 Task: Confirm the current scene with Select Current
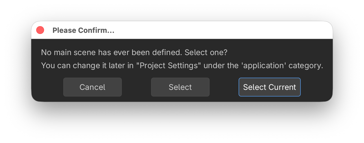point(269,87)
